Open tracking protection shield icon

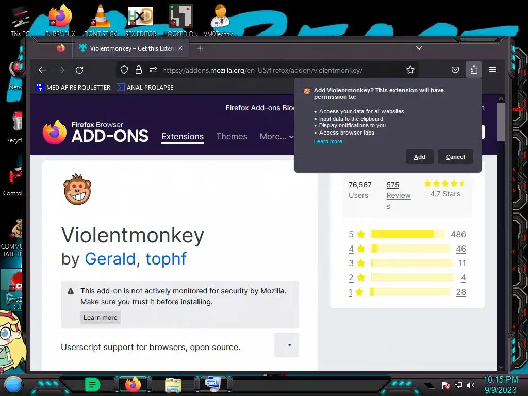[124, 70]
